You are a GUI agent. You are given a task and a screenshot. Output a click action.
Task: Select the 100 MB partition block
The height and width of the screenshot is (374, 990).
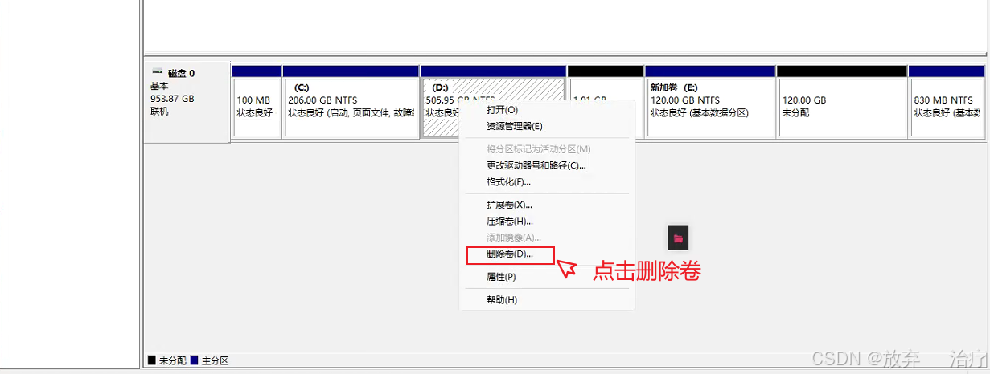click(256, 102)
